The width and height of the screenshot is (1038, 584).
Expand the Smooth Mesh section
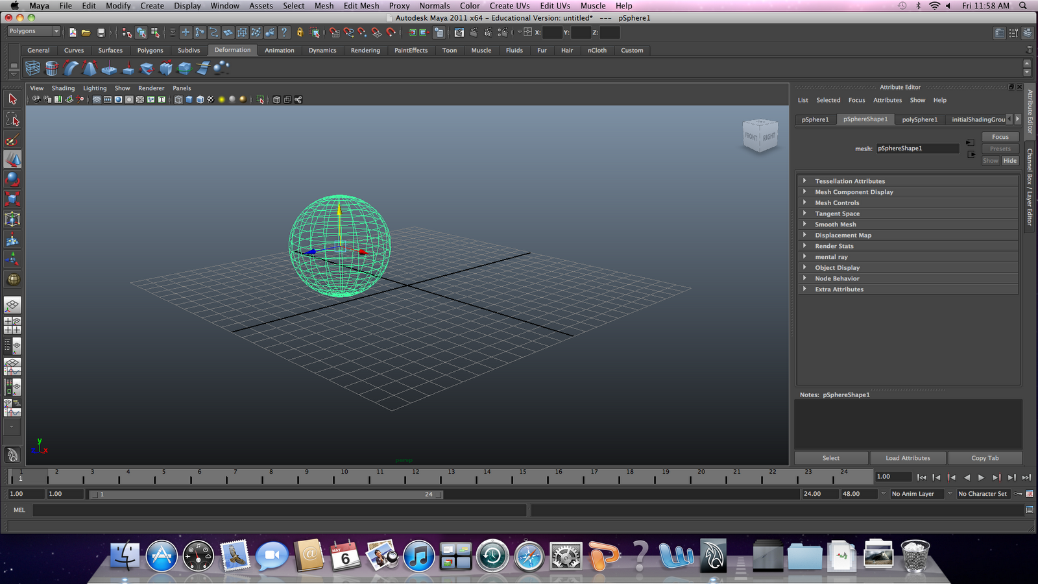point(908,225)
